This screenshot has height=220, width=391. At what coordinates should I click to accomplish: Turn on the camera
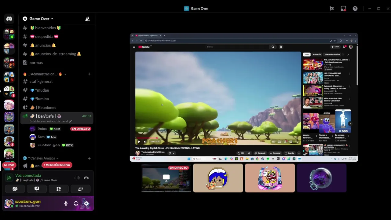click(15, 189)
